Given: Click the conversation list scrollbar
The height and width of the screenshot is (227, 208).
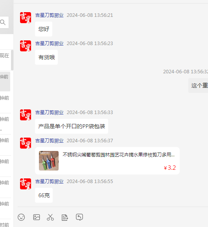Looking at the screenshot, I should click(12, 60).
